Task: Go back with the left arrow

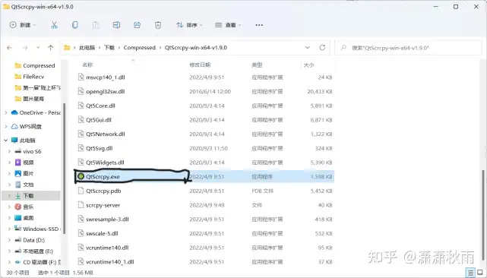Action: point(10,48)
